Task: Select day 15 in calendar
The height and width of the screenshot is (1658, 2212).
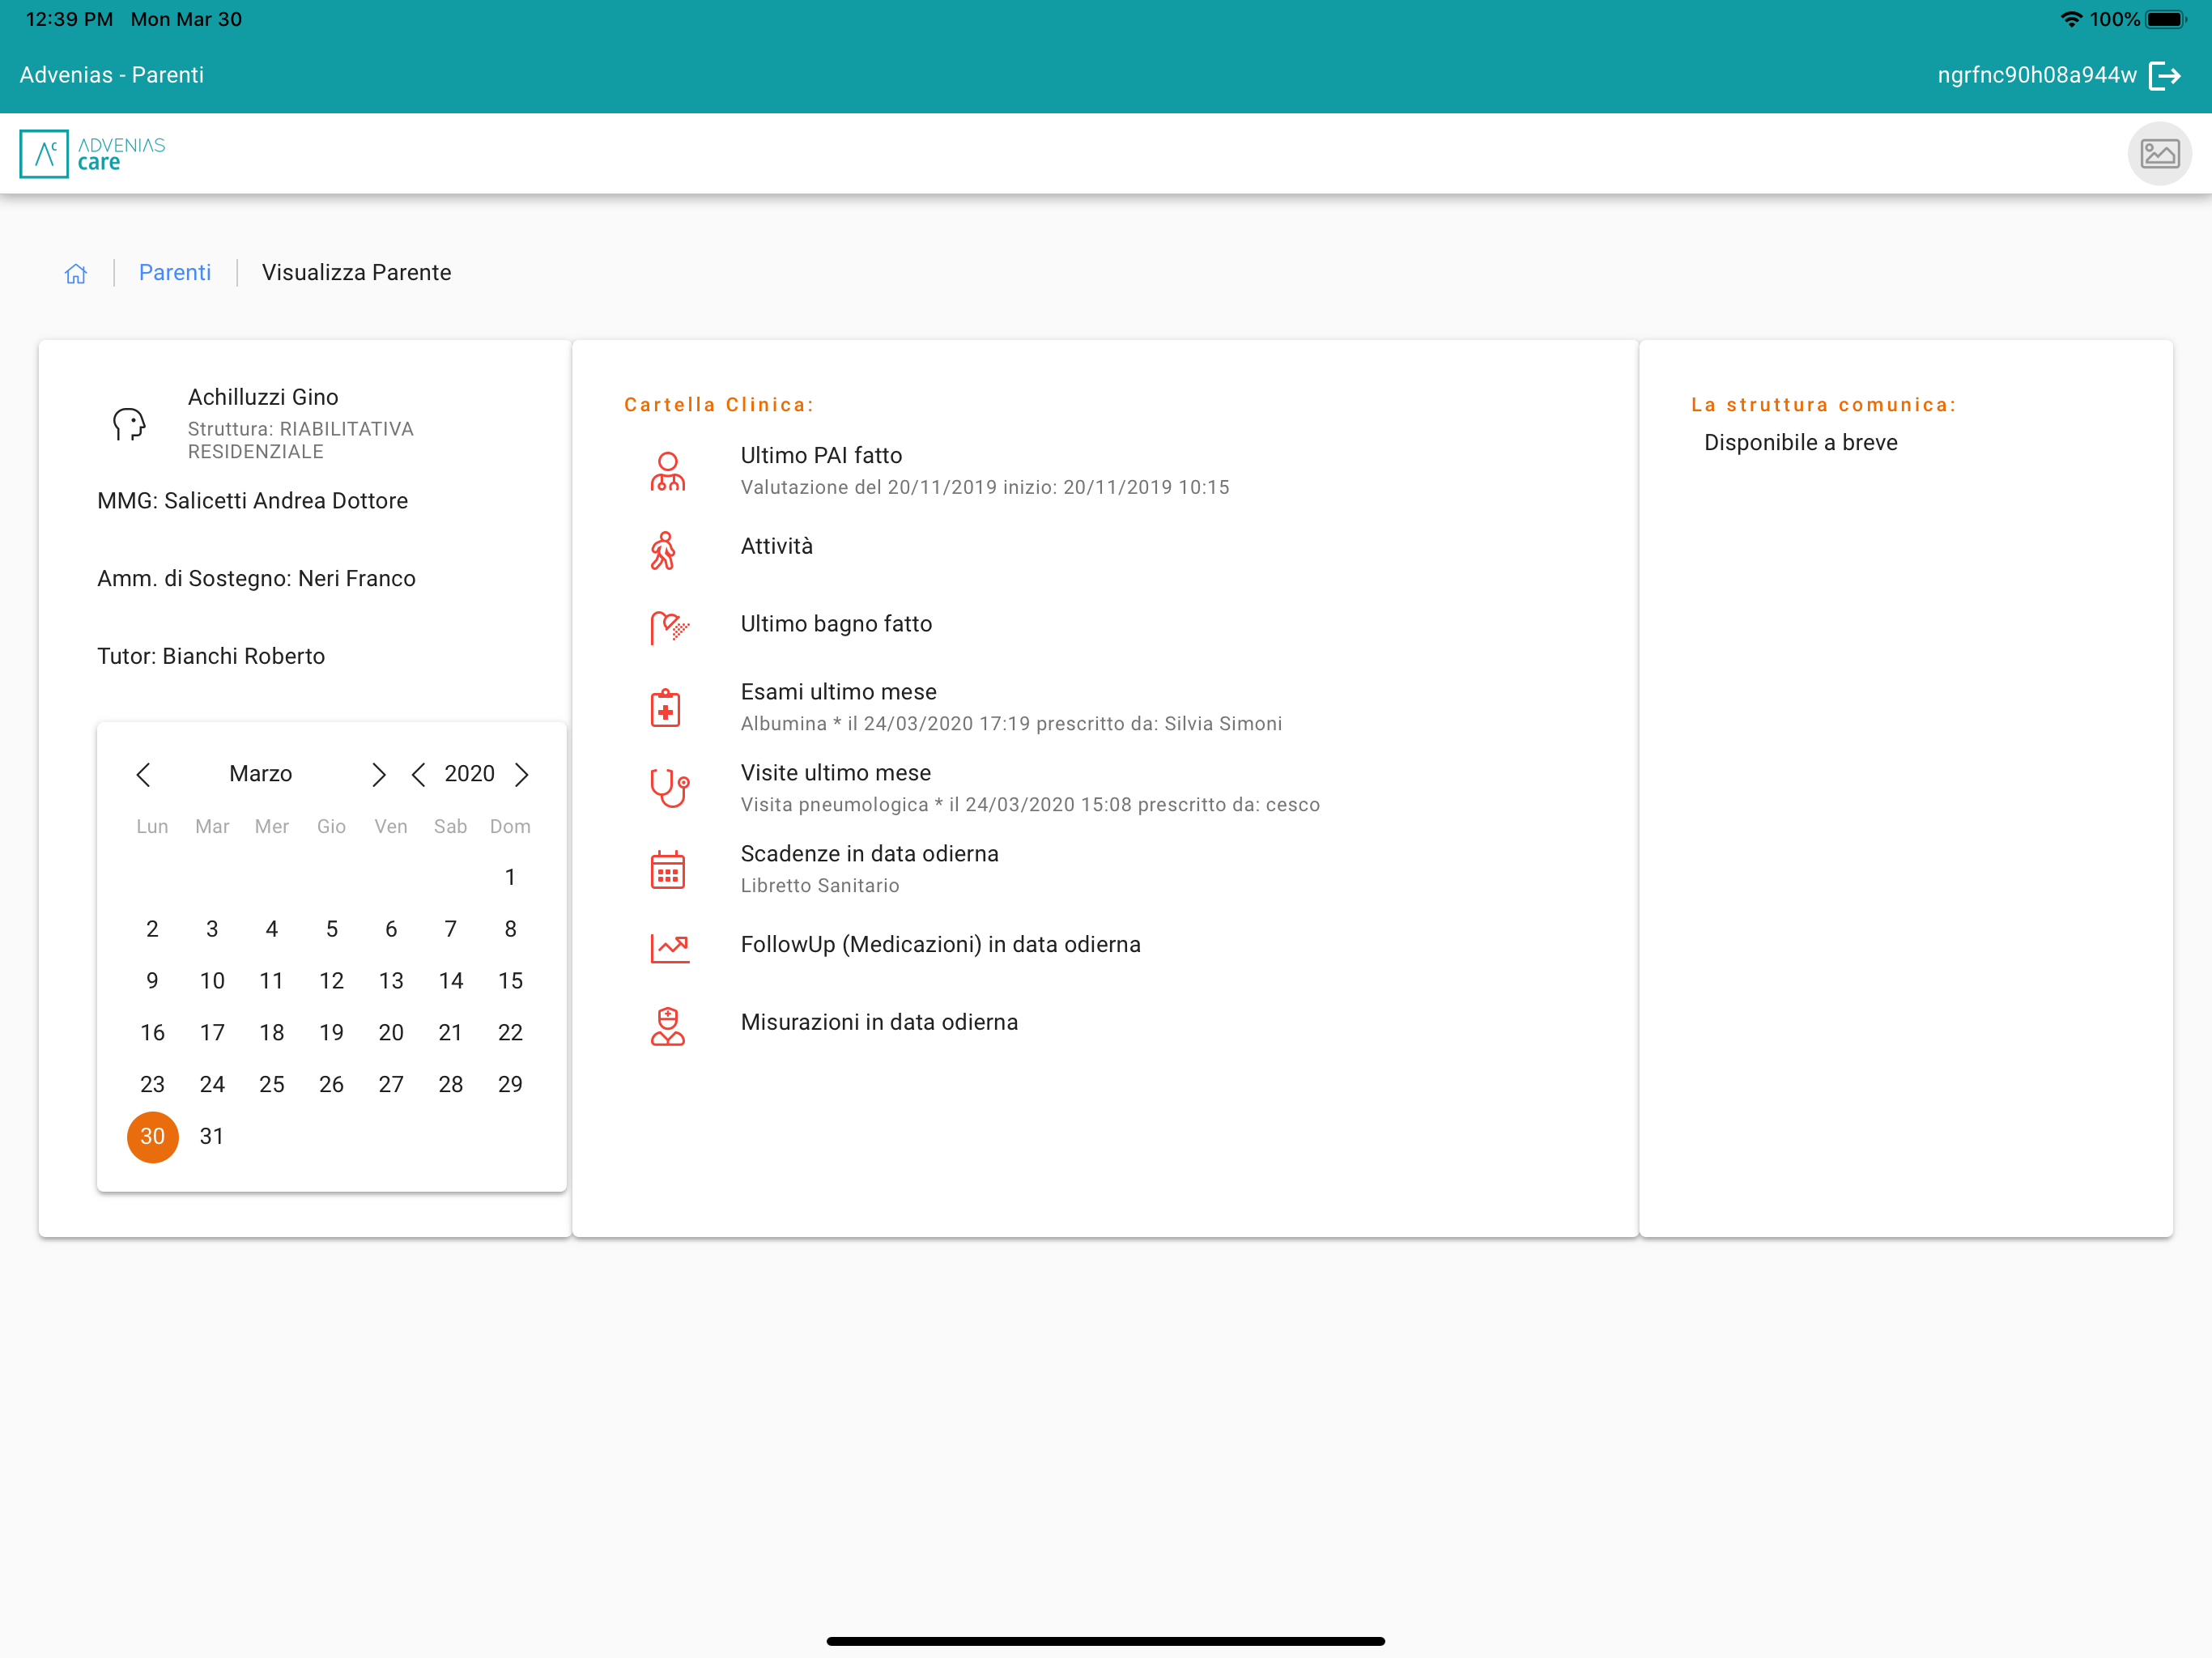Action: coord(510,982)
